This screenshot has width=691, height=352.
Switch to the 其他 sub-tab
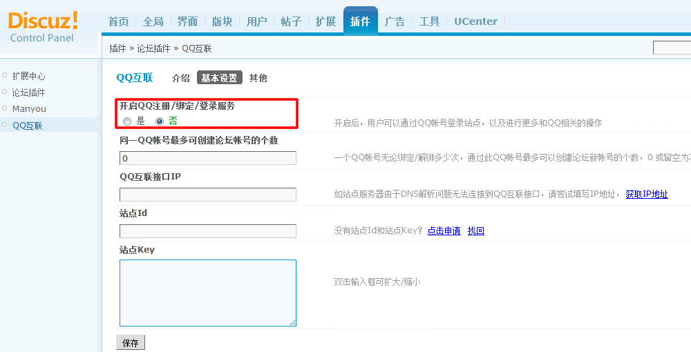(x=258, y=78)
